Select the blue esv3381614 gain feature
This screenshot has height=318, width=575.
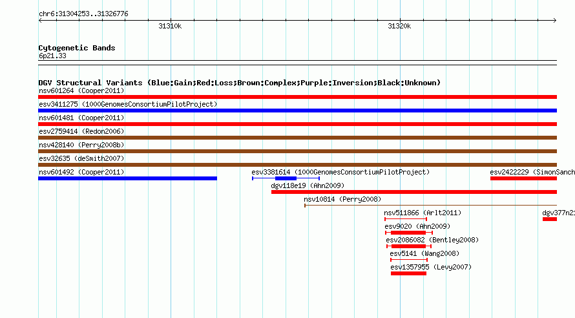286,178
